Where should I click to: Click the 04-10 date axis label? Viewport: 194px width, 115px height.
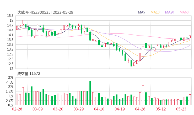point(99,109)
